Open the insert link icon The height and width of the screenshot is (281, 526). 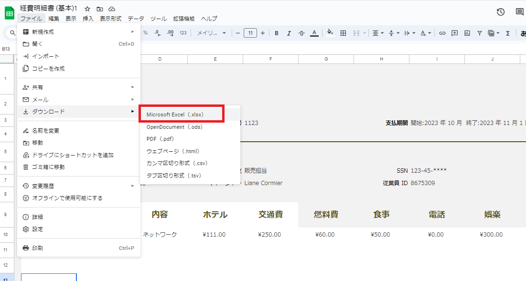coord(442,33)
